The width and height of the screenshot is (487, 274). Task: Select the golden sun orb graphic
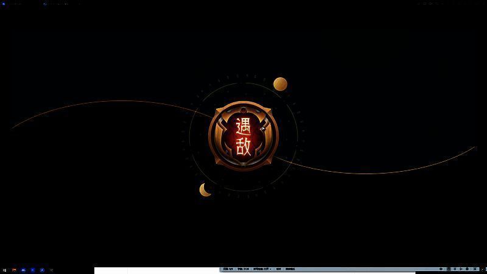point(280,84)
